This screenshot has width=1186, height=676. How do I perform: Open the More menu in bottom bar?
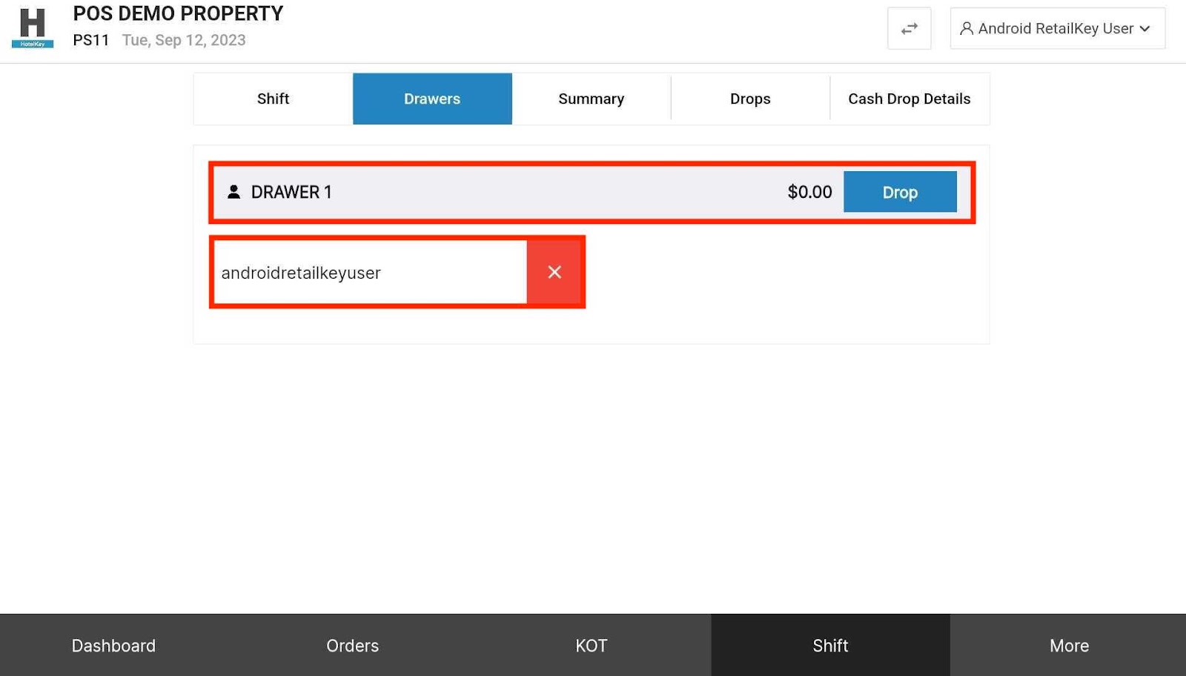click(1069, 646)
